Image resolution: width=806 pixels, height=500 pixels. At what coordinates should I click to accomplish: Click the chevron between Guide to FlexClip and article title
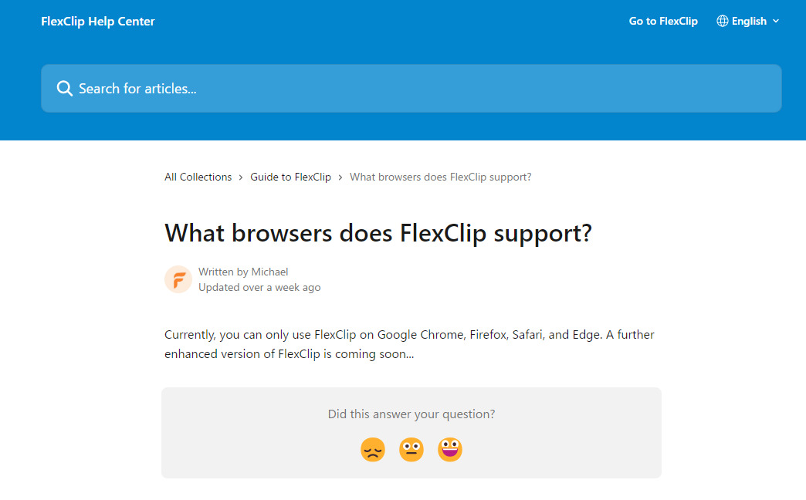coord(340,177)
